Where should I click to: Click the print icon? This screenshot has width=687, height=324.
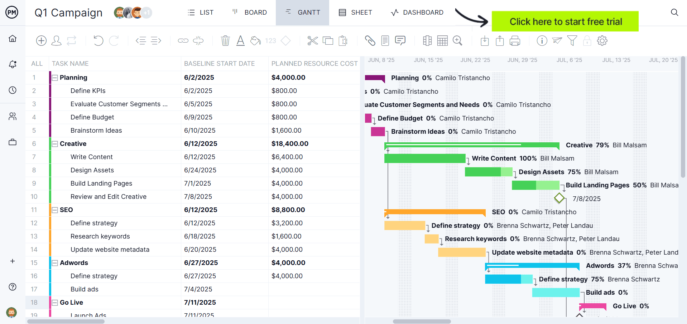click(515, 40)
